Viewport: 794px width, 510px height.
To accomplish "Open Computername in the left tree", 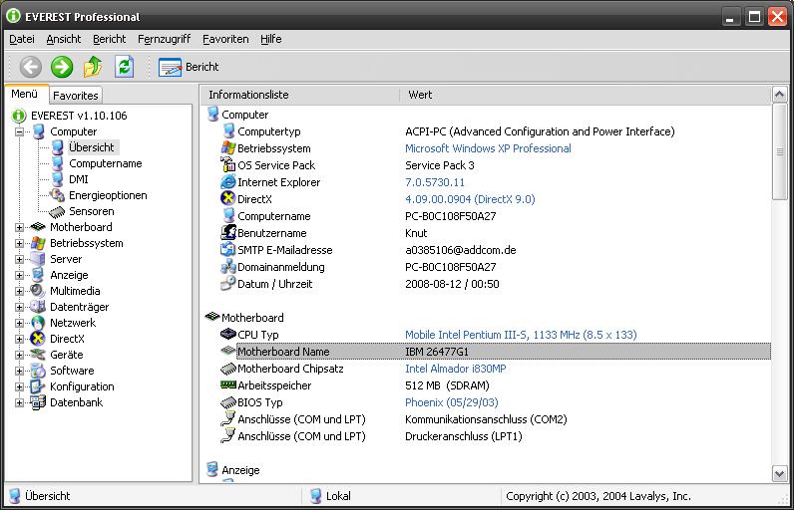I will tap(106, 163).
